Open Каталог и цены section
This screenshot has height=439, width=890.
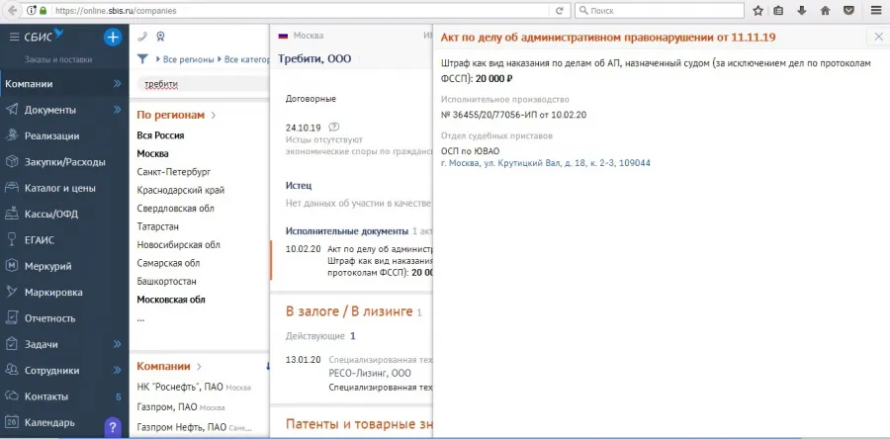click(59, 188)
